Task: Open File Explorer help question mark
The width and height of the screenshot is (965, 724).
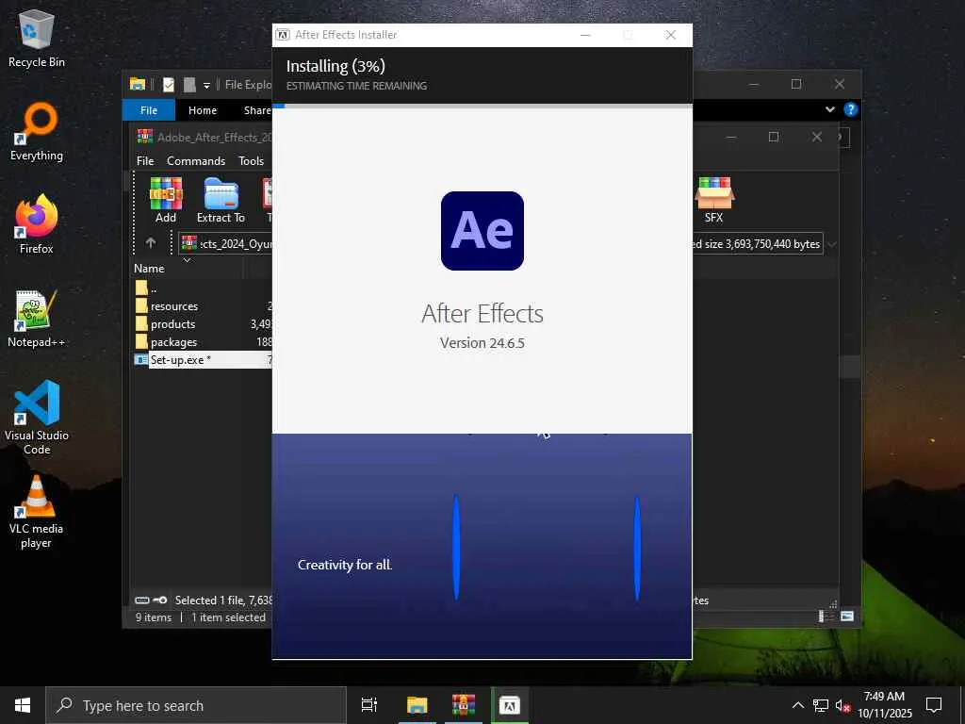Action: (851, 109)
